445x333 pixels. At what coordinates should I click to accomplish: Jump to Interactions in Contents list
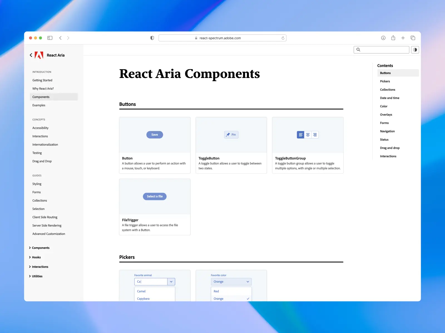pyautogui.click(x=388, y=156)
